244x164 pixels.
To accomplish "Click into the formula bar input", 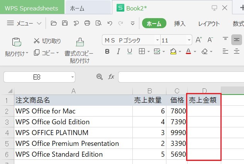I will click(x=181, y=77).
